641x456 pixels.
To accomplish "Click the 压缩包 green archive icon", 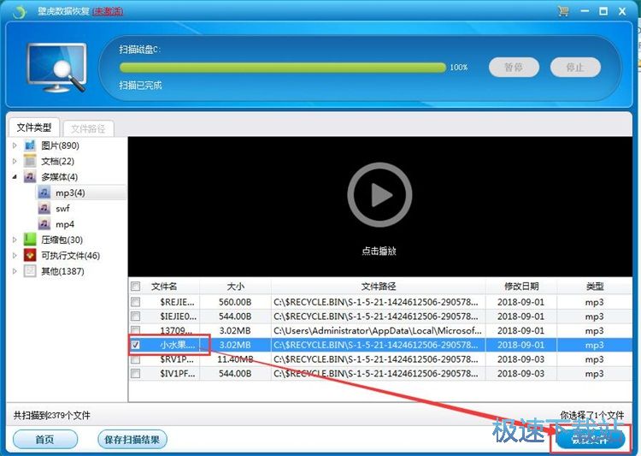I will click(x=30, y=240).
